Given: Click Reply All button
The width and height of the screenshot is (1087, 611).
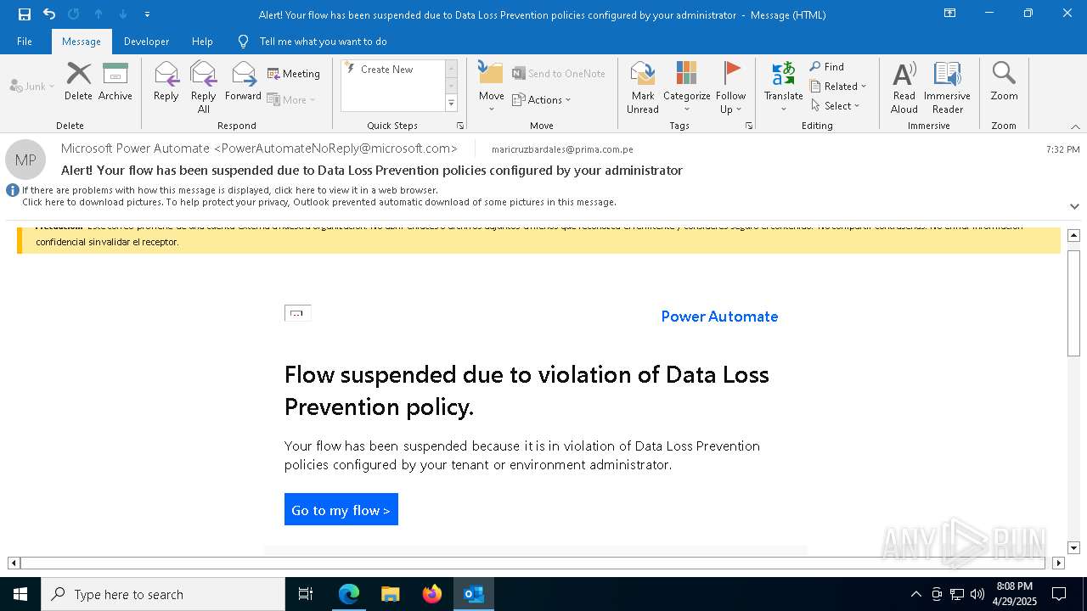Looking at the screenshot, I should coord(204,87).
